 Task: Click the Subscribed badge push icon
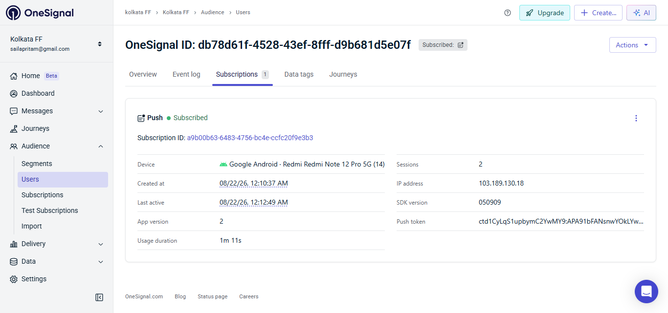click(x=461, y=45)
